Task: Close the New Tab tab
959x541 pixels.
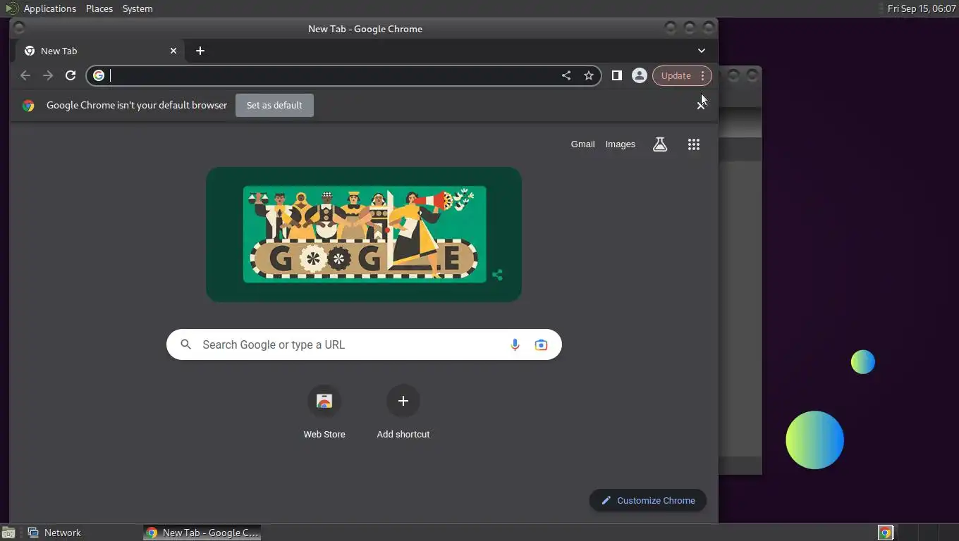Action: [x=173, y=51]
